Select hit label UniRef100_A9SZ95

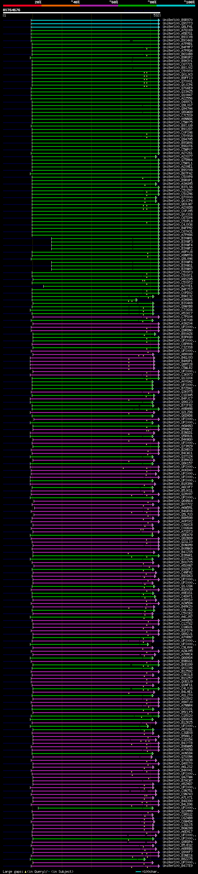tap(178, 279)
